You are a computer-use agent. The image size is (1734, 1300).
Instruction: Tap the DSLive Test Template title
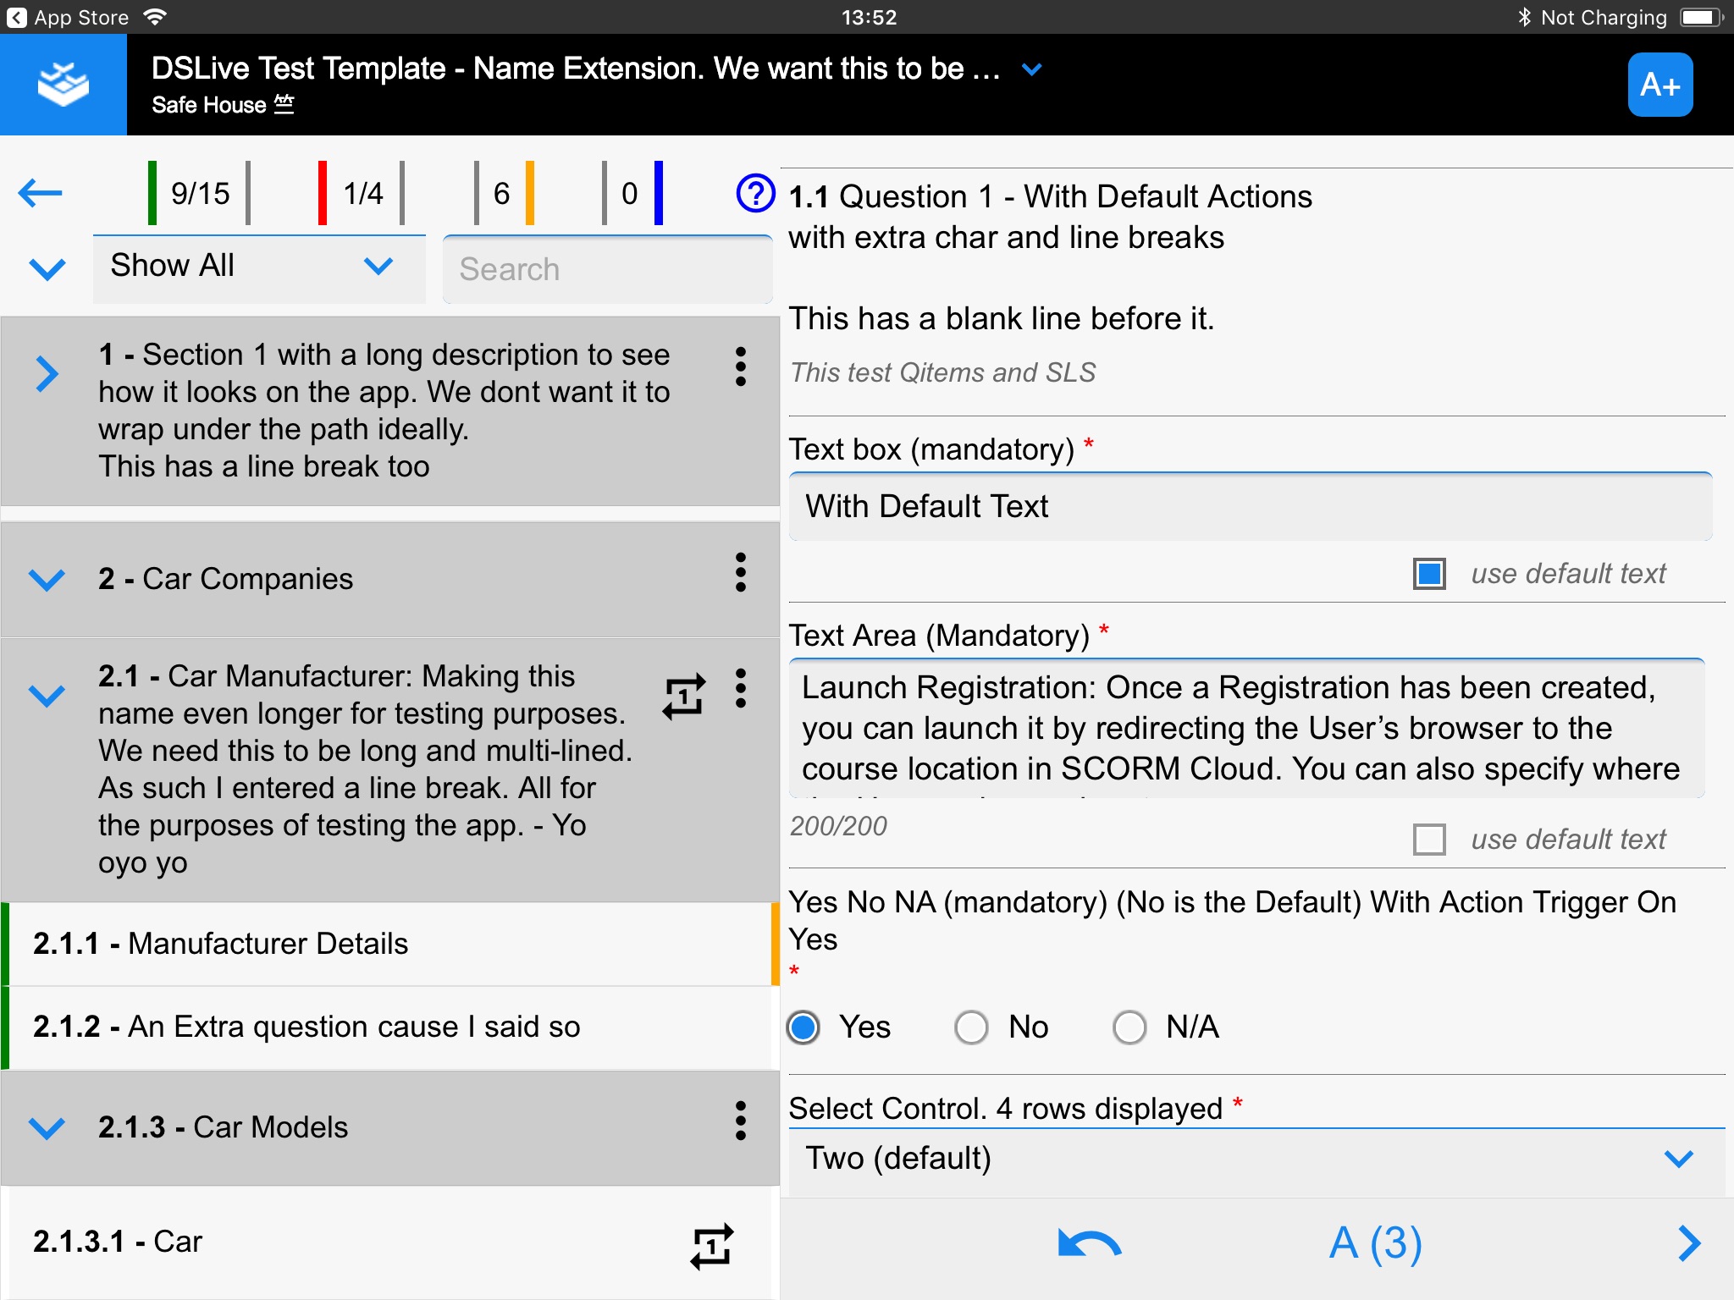[x=576, y=69]
